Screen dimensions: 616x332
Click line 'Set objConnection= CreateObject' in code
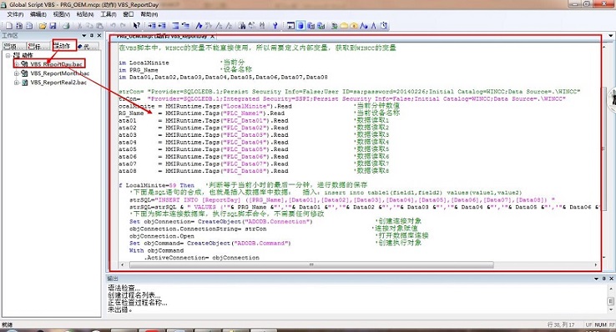(221, 222)
